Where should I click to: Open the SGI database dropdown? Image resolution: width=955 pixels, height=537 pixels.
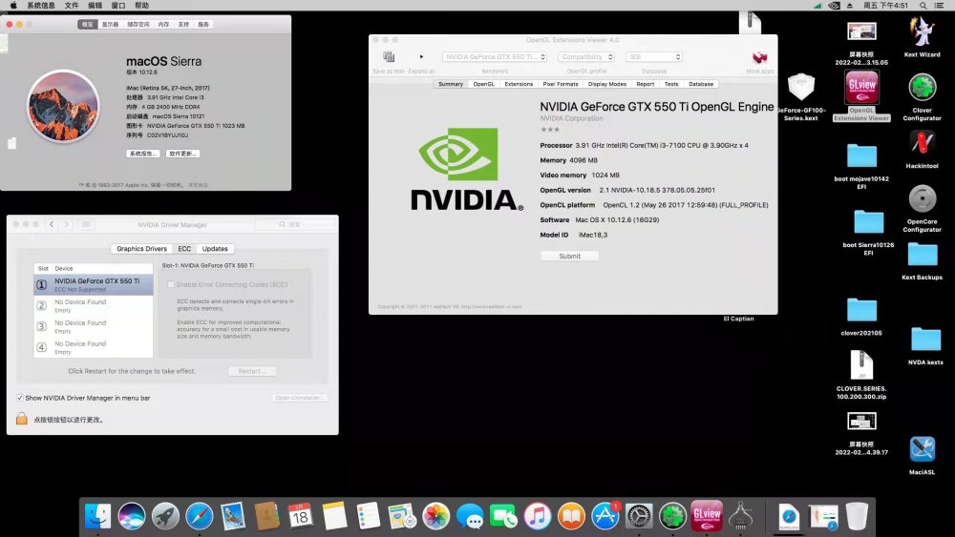coord(654,57)
